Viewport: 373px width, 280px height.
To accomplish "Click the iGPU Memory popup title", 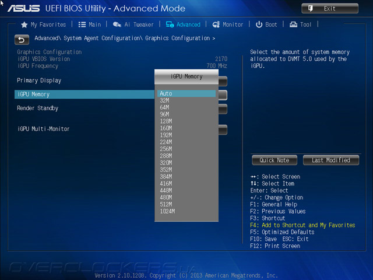I will click(x=186, y=76).
